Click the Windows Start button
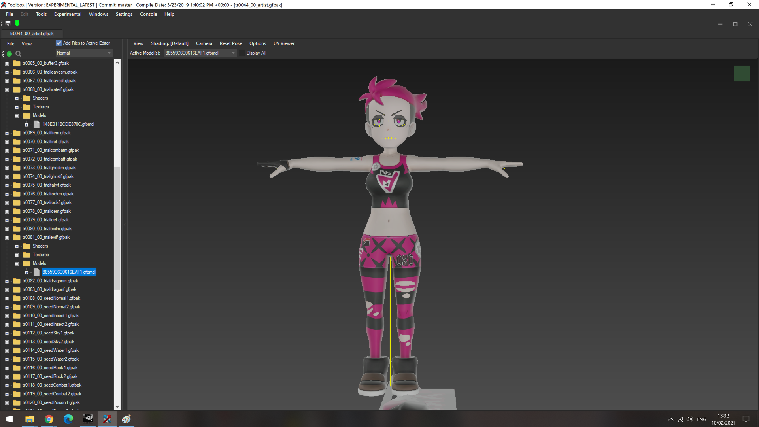The width and height of the screenshot is (759, 427). (9, 419)
